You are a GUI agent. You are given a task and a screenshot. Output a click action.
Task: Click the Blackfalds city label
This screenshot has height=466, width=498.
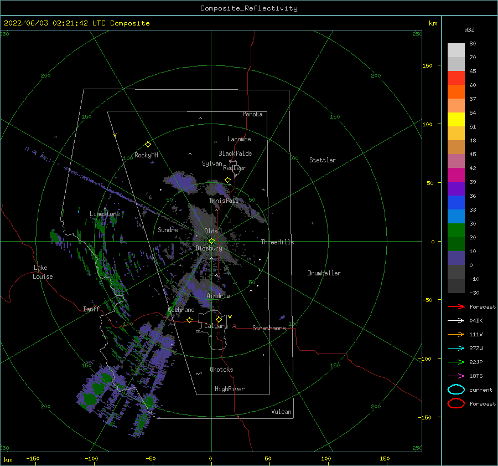[235, 153]
